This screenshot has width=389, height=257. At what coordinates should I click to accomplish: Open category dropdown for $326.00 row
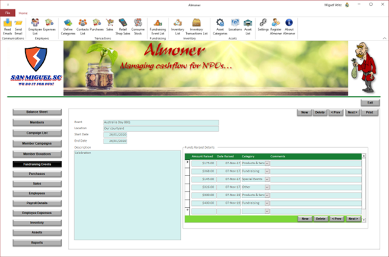pyautogui.click(x=267, y=187)
